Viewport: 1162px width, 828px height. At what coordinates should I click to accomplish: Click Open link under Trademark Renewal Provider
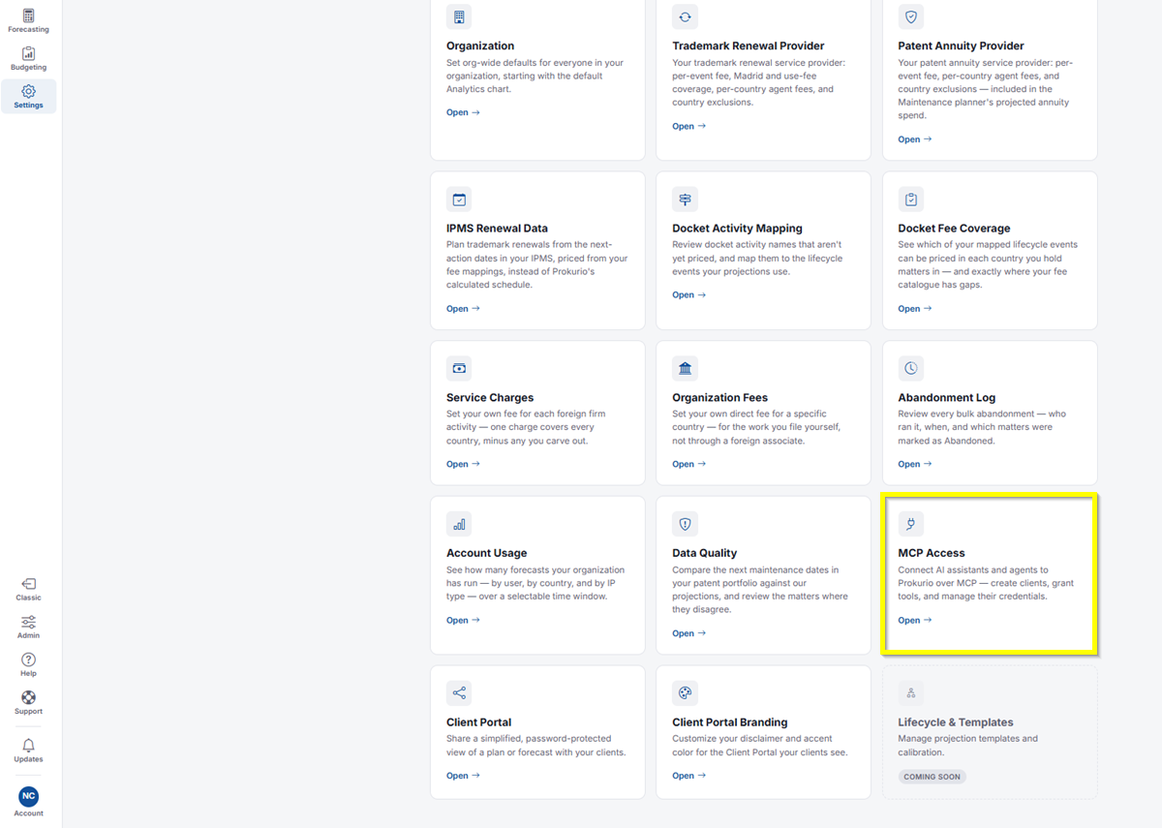688,126
